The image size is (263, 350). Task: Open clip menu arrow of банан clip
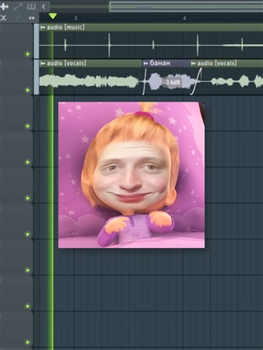click(146, 63)
